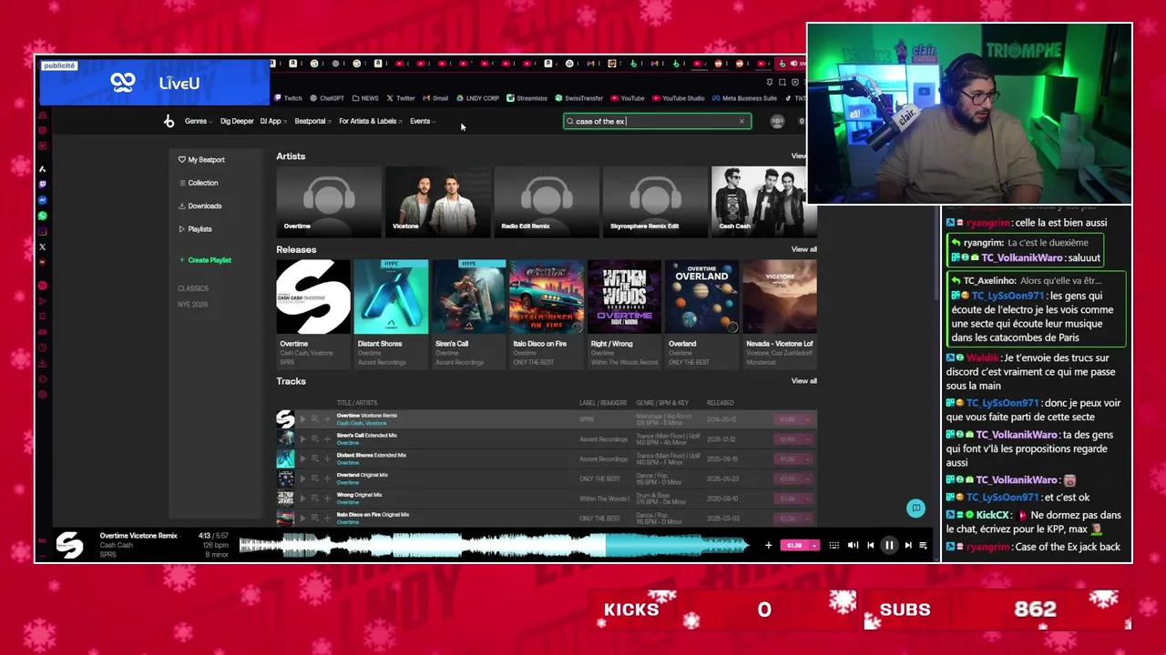Viewport: 1166px width, 655px height.
Task: Open the player keyboard shortcuts grid icon
Action: [834, 545]
